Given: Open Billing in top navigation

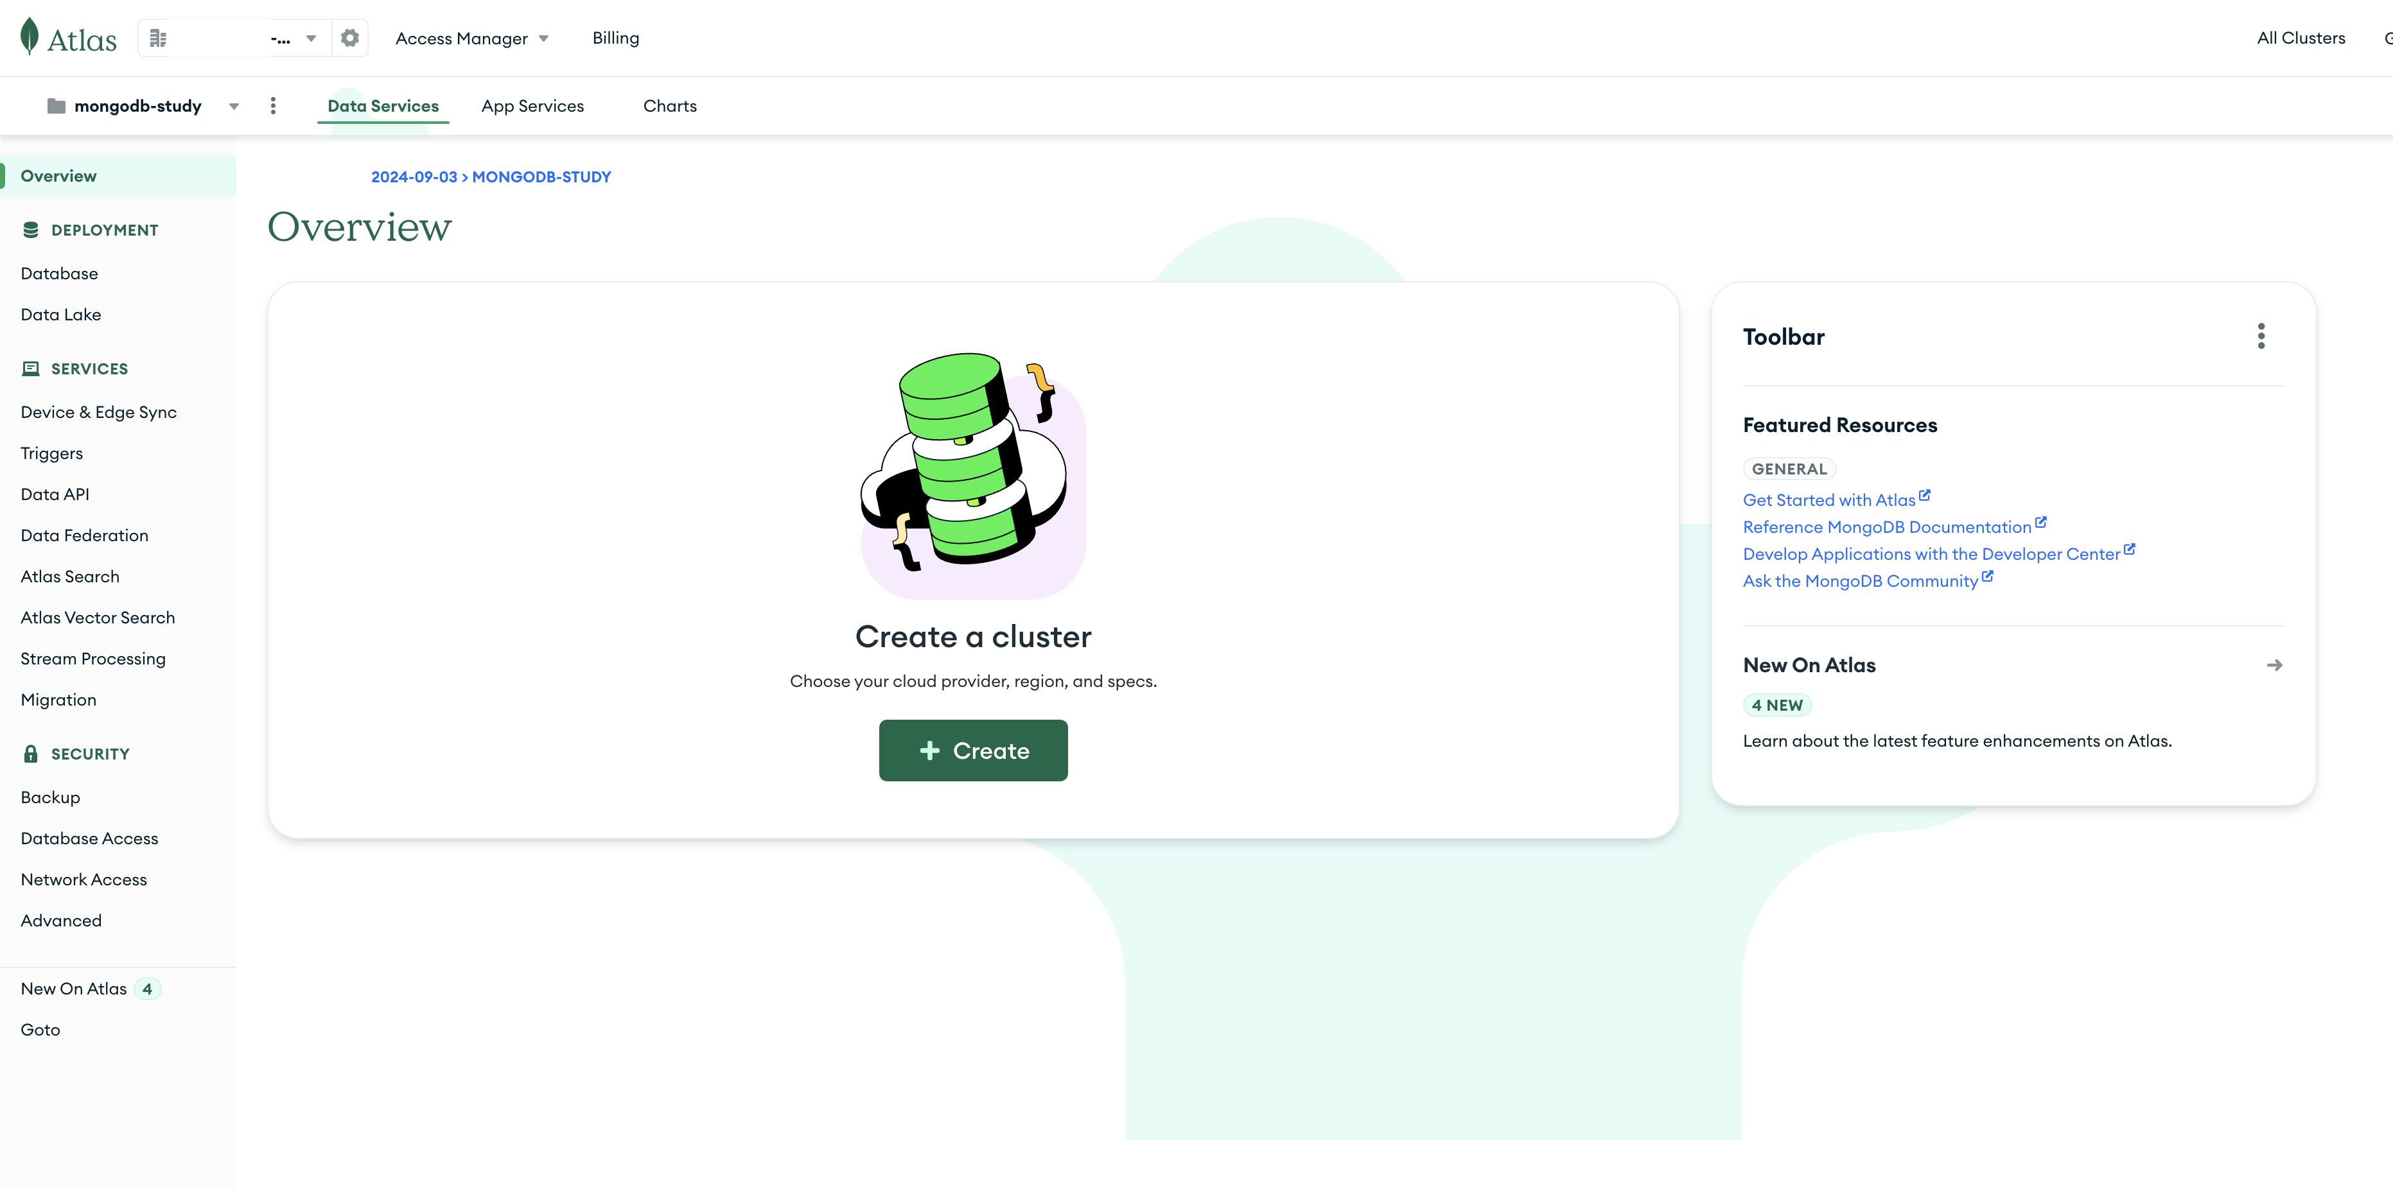Looking at the screenshot, I should tap(615, 38).
